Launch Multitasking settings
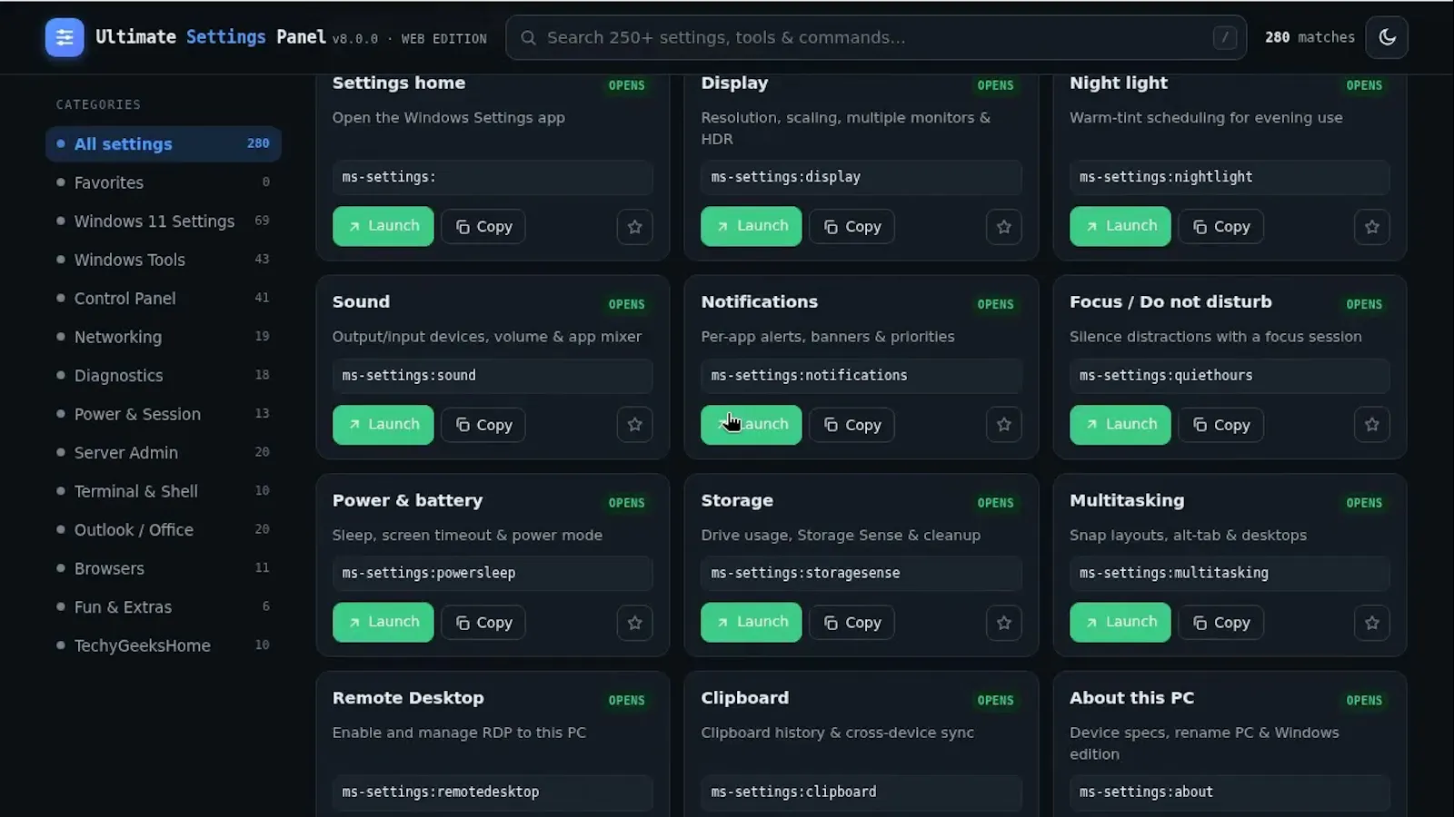This screenshot has height=817, width=1454. 1120,622
